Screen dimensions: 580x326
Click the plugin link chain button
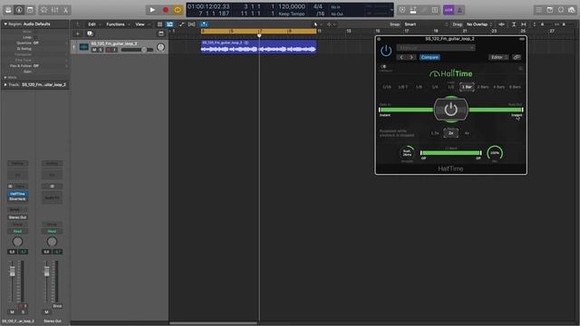point(517,57)
